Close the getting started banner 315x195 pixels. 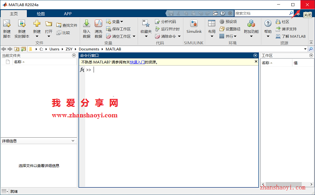pyautogui.click(x=256, y=61)
